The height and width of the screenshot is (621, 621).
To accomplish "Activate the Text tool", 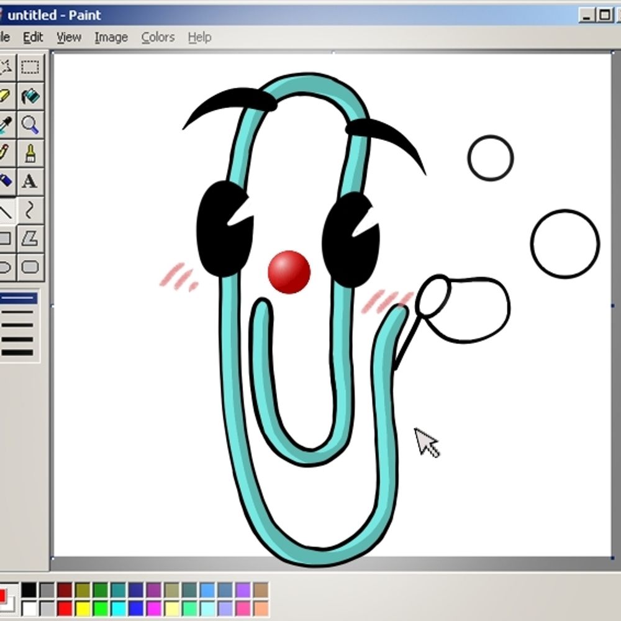I will [30, 182].
